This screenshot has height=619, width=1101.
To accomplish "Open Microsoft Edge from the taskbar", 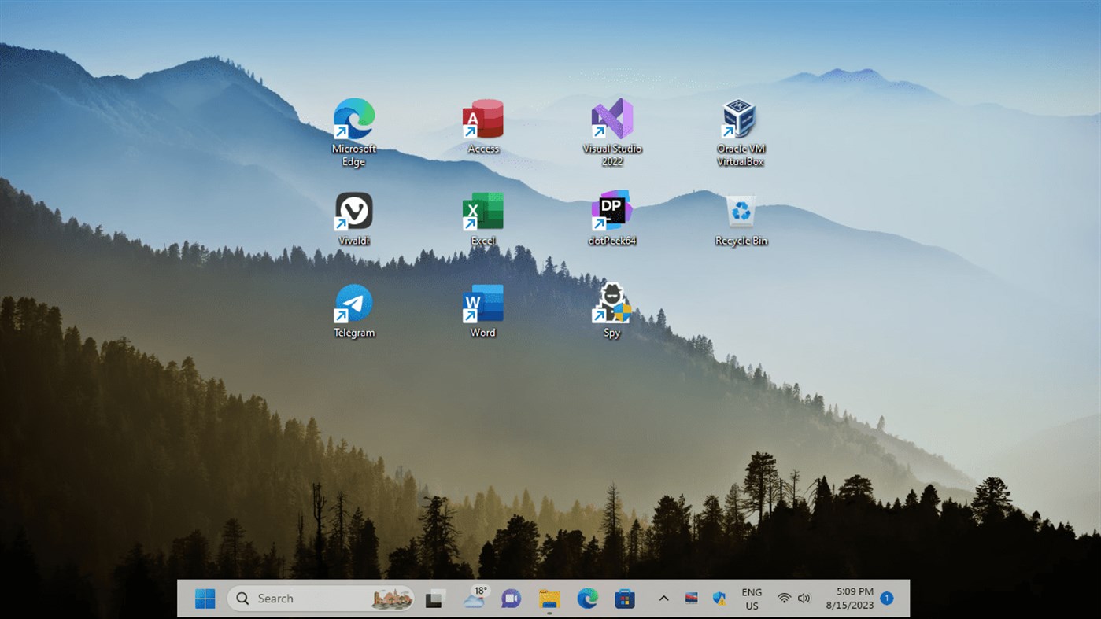I will point(586,599).
